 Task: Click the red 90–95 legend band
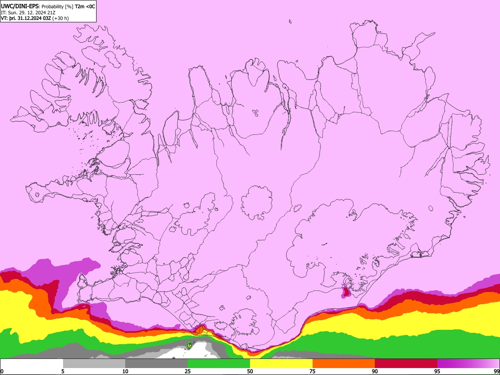pos(406,364)
